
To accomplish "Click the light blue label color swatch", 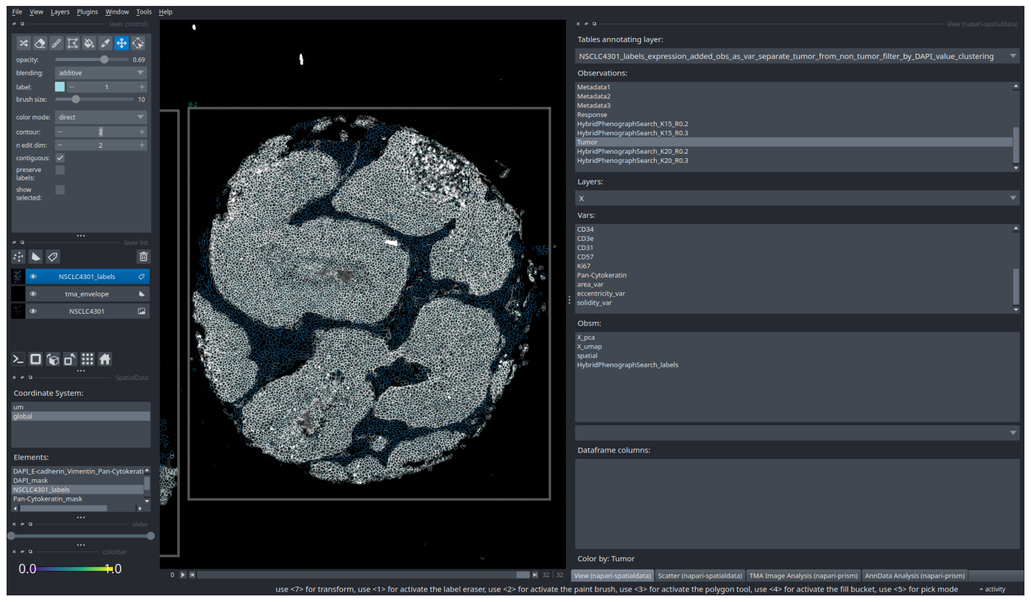I will (x=60, y=87).
